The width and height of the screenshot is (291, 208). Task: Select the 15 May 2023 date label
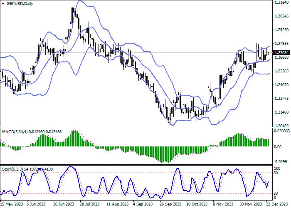(12, 204)
